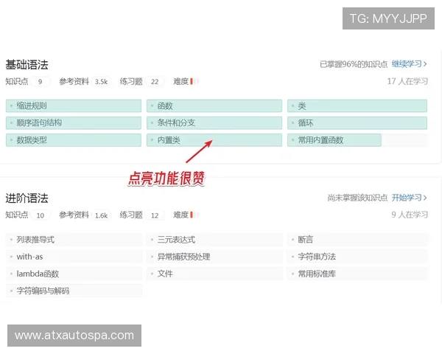The image size is (442, 354).
Task: Open the 断言 item
Action: coord(357,240)
